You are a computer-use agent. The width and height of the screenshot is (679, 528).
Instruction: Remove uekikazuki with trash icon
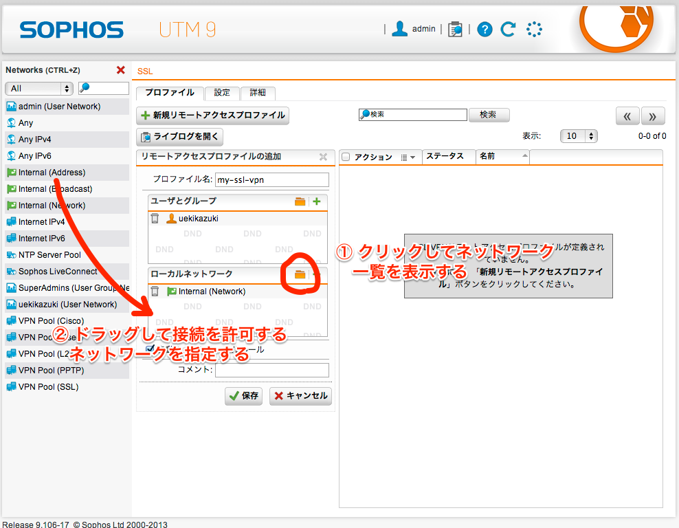pyautogui.click(x=155, y=219)
